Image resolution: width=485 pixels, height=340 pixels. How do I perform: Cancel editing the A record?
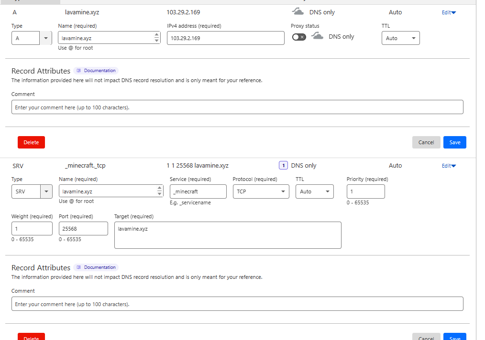point(426,142)
